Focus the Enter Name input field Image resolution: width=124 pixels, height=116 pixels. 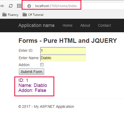click(63, 58)
